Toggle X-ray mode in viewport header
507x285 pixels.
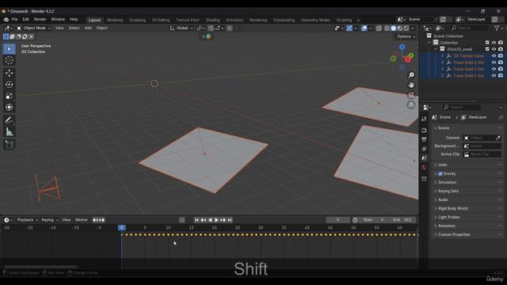379,28
